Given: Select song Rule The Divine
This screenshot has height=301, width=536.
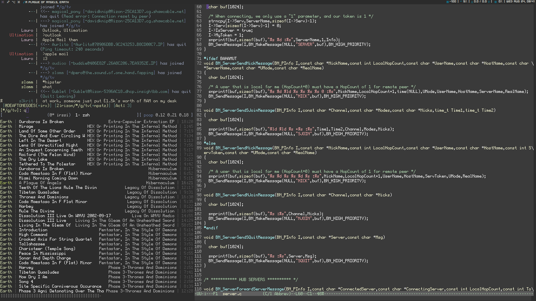Looking at the screenshot, I should click(x=97, y=211).
